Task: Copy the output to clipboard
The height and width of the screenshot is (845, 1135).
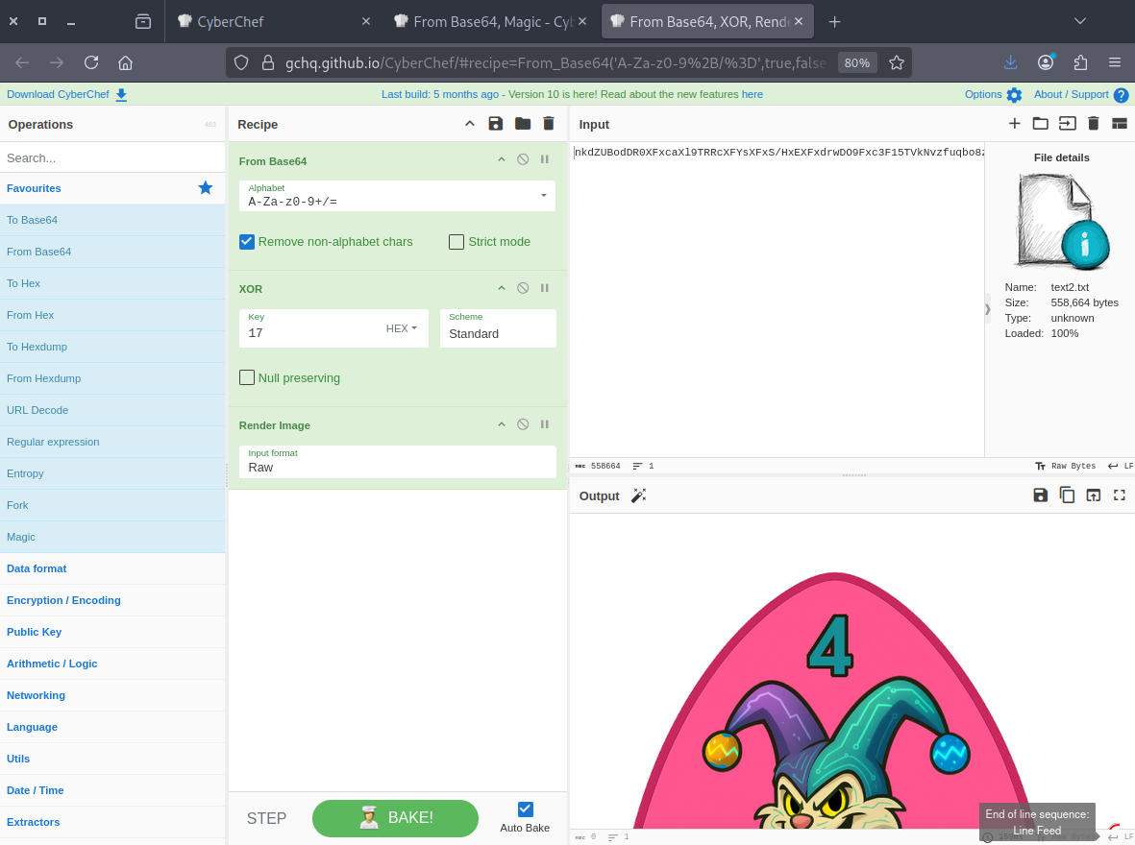Action: (x=1067, y=495)
